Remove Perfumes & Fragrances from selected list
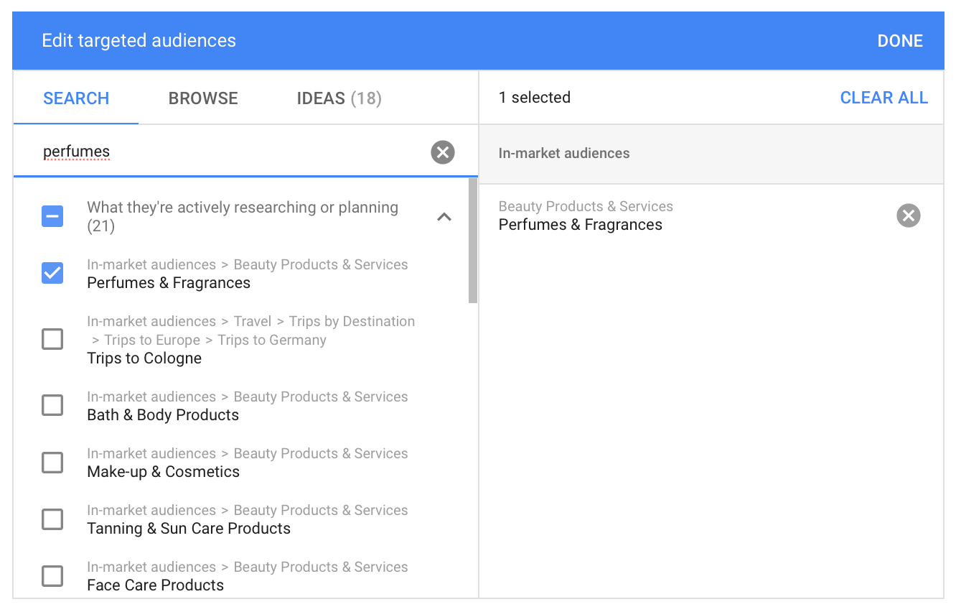Viewport: 956px width, 612px height. [x=909, y=215]
